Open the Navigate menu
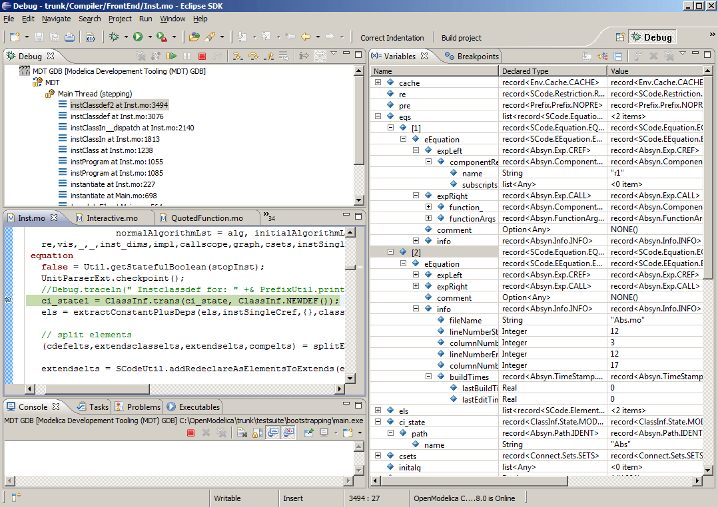 pos(56,19)
